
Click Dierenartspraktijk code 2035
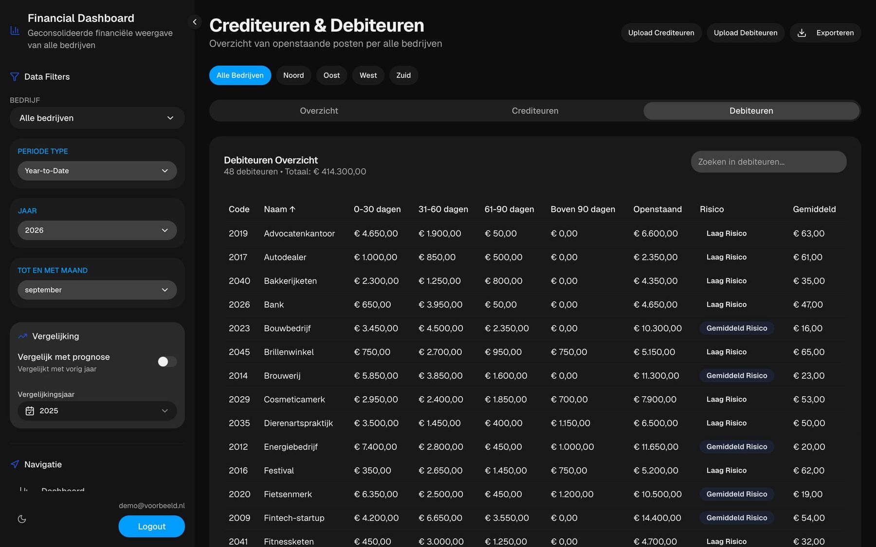click(x=239, y=423)
